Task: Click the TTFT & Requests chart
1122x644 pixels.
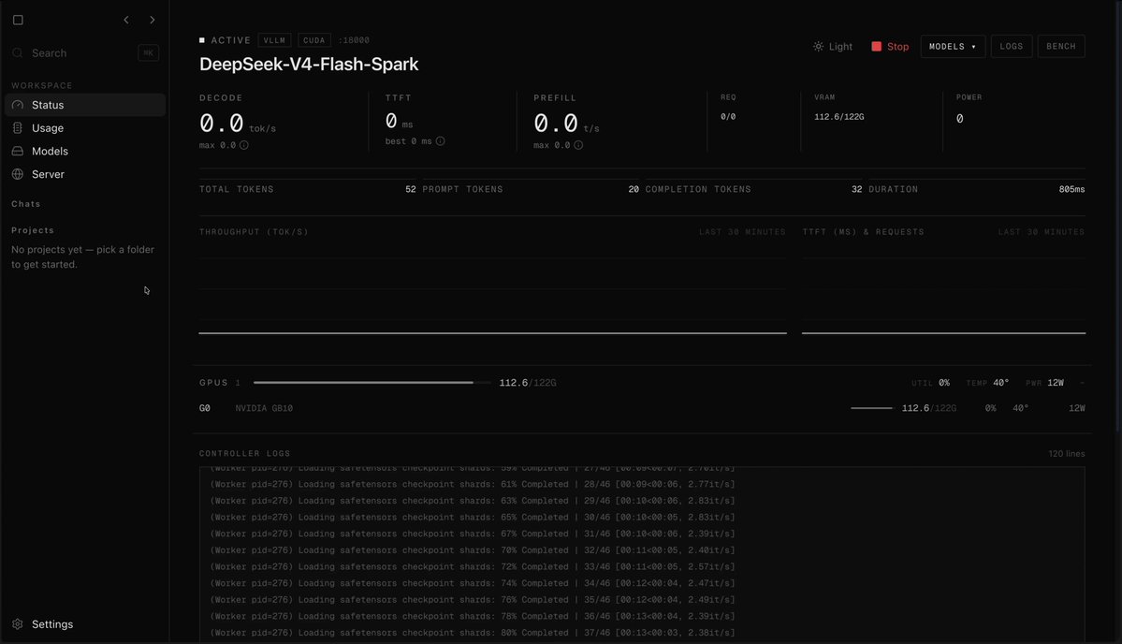Action: (x=944, y=288)
